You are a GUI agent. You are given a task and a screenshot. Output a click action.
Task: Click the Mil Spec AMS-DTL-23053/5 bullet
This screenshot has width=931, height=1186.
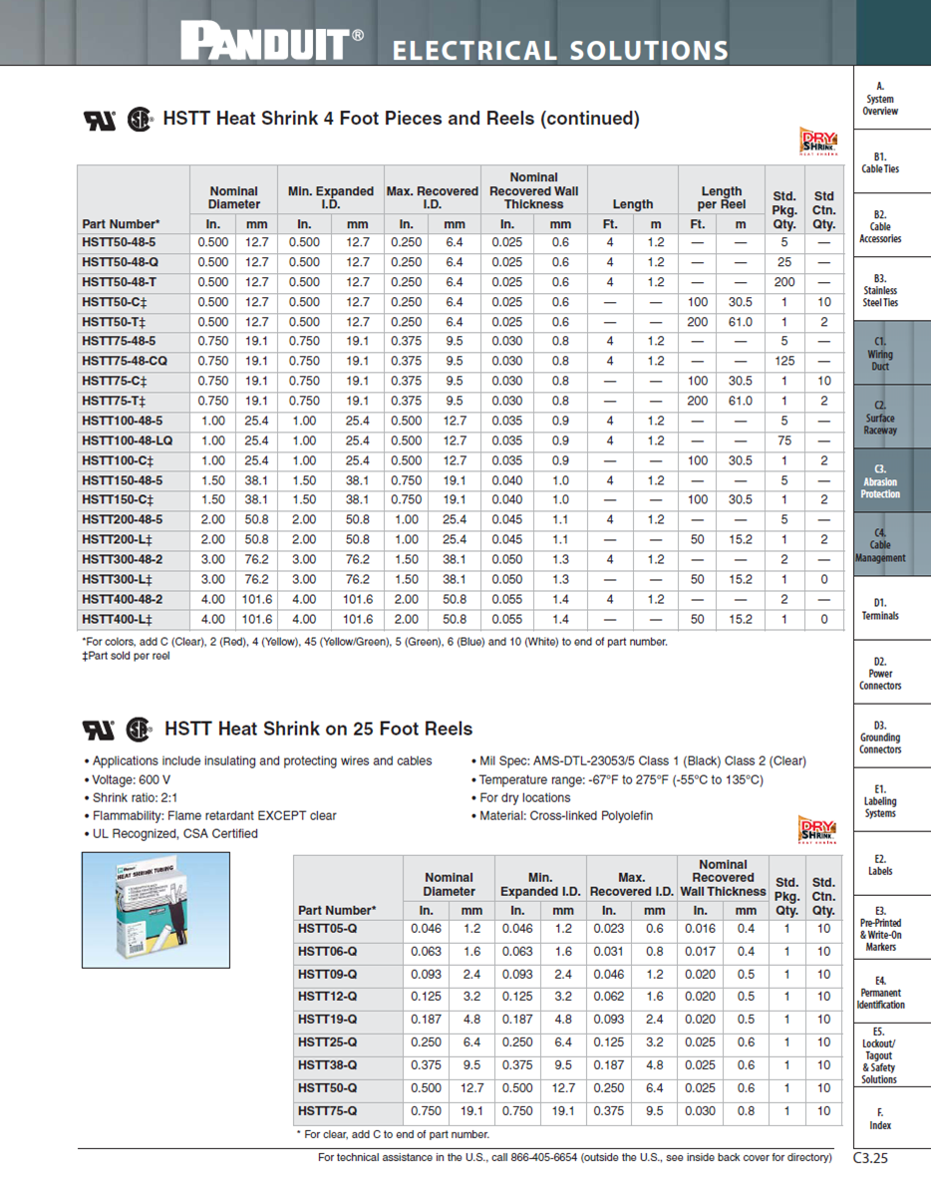638,760
